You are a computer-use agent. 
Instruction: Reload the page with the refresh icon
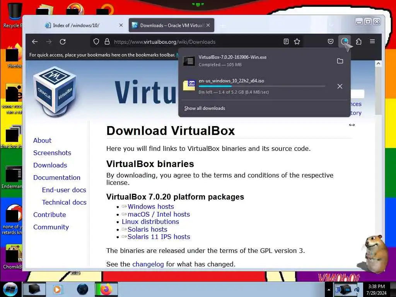[x=63, y=42]
